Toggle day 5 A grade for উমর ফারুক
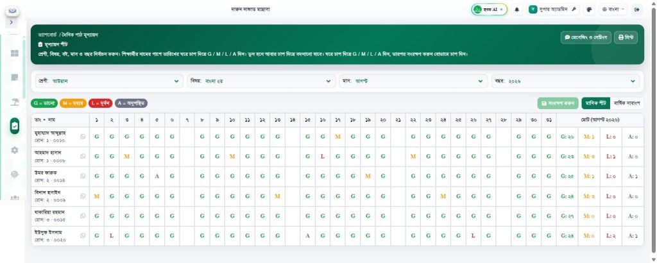 coord(157,176)
